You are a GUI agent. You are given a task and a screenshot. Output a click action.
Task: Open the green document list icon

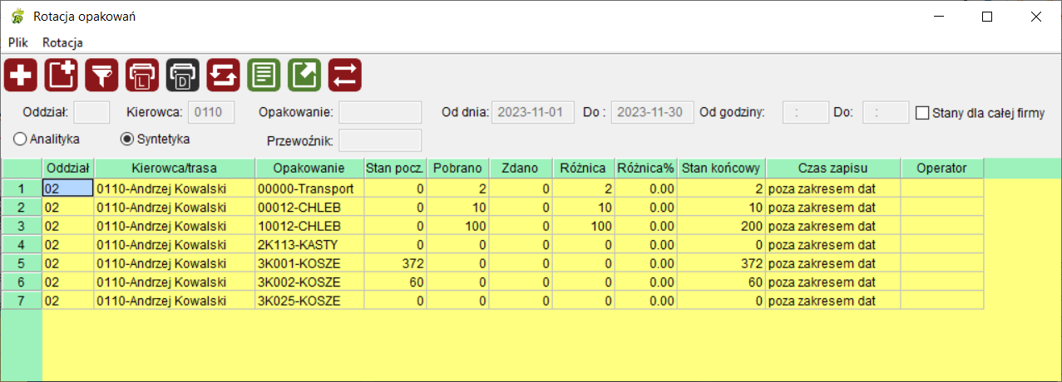(264, 76)
